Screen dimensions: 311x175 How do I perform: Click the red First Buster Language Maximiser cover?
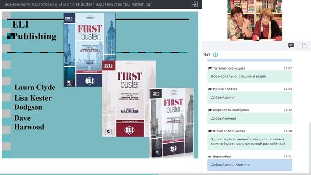(x=128, y=99)
